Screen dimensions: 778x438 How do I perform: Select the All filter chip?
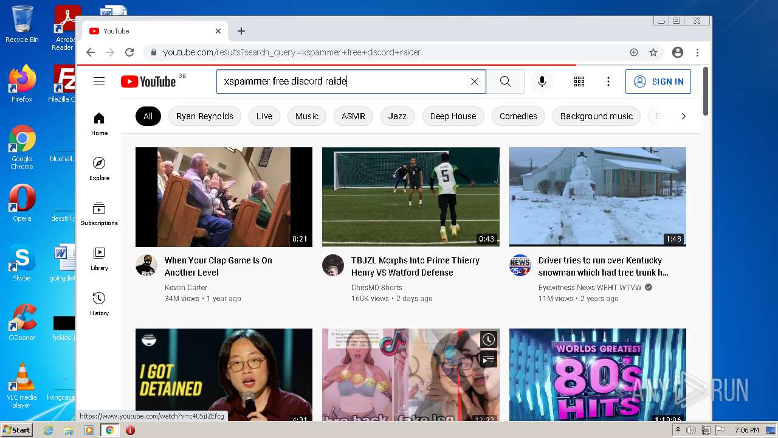point(148,116)
